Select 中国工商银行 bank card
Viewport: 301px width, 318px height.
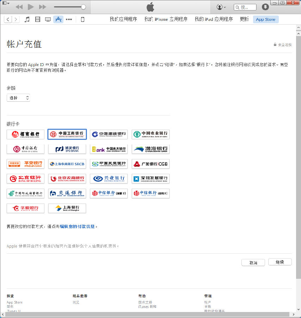click(67, 134)
